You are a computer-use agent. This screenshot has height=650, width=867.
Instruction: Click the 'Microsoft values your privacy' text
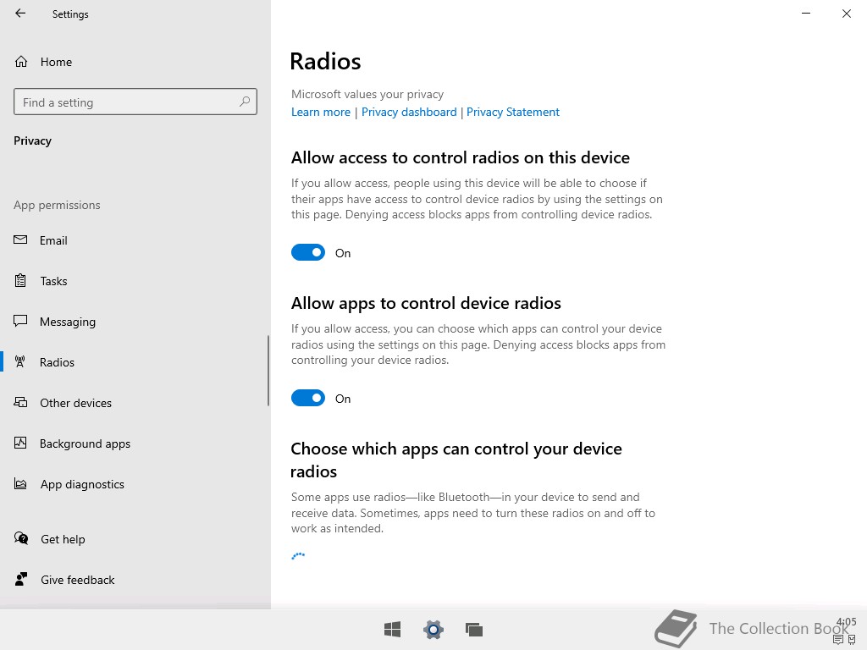click(367, 94)
